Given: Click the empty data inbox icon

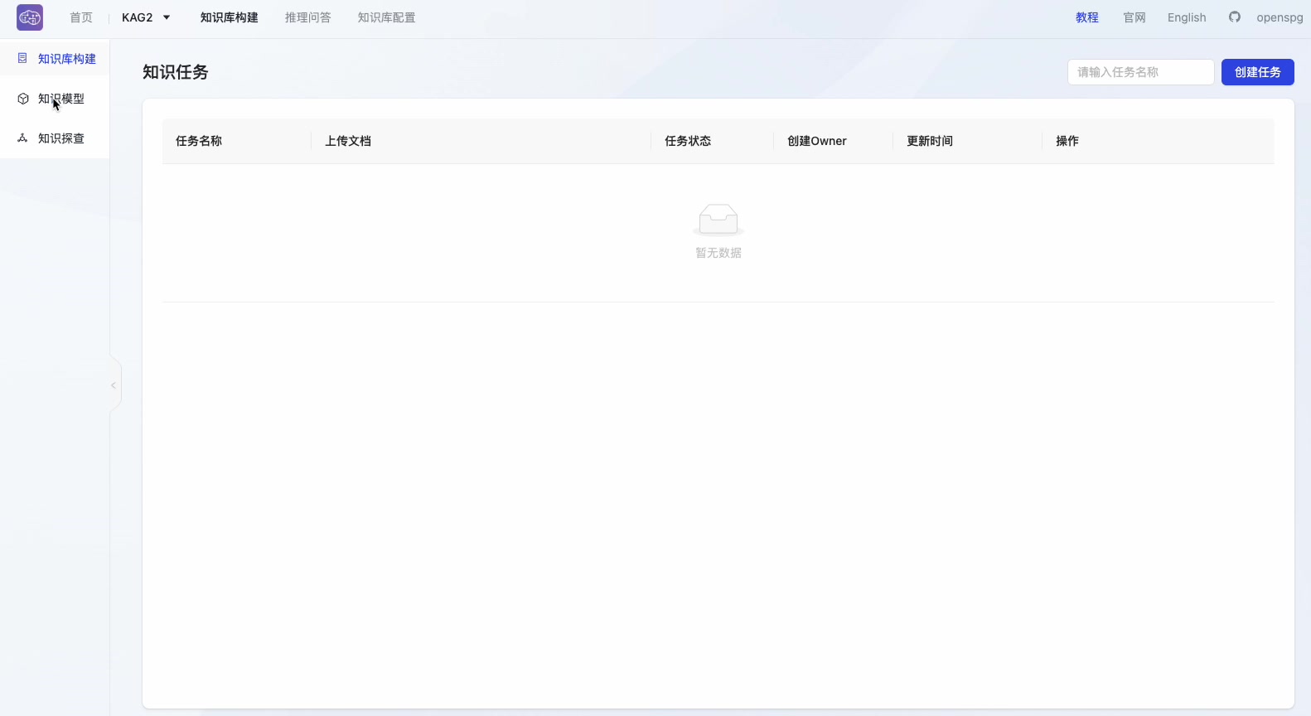Looking at the screenshot, I should pyautogui.click(x=718, y=220).
